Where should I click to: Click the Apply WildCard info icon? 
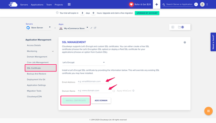133,91
